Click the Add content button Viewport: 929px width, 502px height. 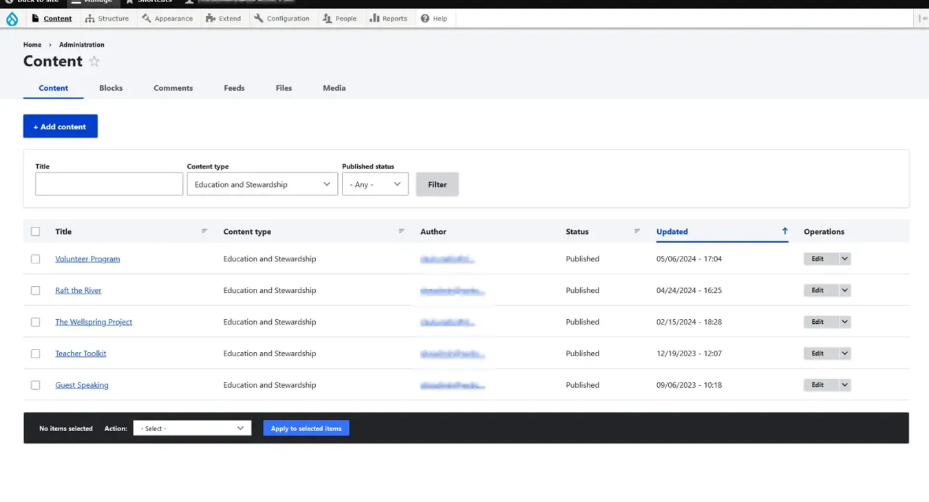tap(61, 127)
